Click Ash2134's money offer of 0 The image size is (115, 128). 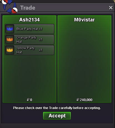(x=29, y=100)
